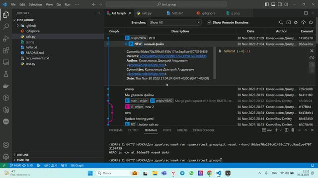Select requirements.txt in Explorer
This screenshot has width=318, height=178.
coord(37,58)
